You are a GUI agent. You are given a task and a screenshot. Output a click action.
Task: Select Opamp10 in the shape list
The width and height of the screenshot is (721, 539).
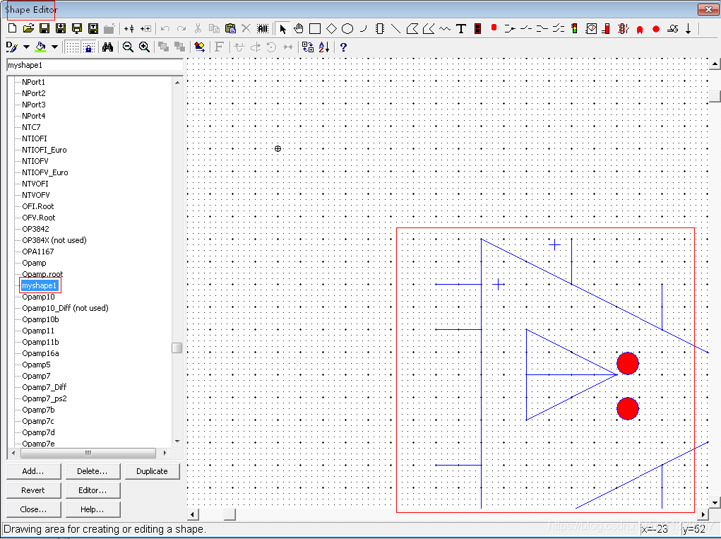coord(38,297)
